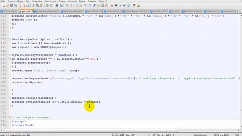Click the '</body></html>' line
The width and height of the screenshot is (242, 136).
[x=23, y=125]
